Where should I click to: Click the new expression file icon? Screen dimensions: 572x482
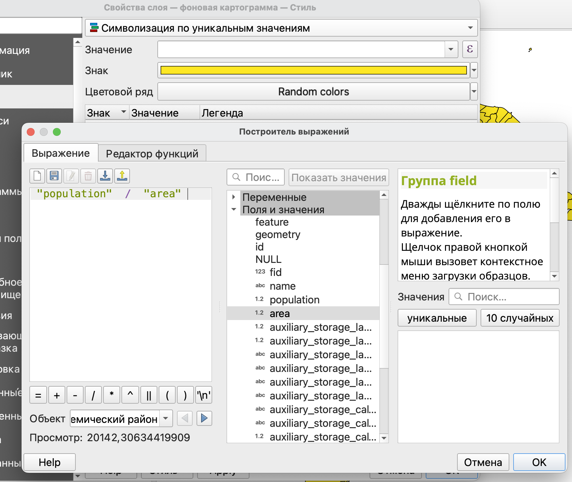coord(37,176)
